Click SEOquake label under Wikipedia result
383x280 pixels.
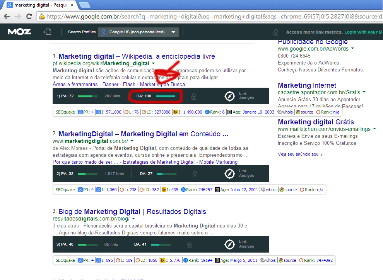pyautogui.click(x=65, y=112)
